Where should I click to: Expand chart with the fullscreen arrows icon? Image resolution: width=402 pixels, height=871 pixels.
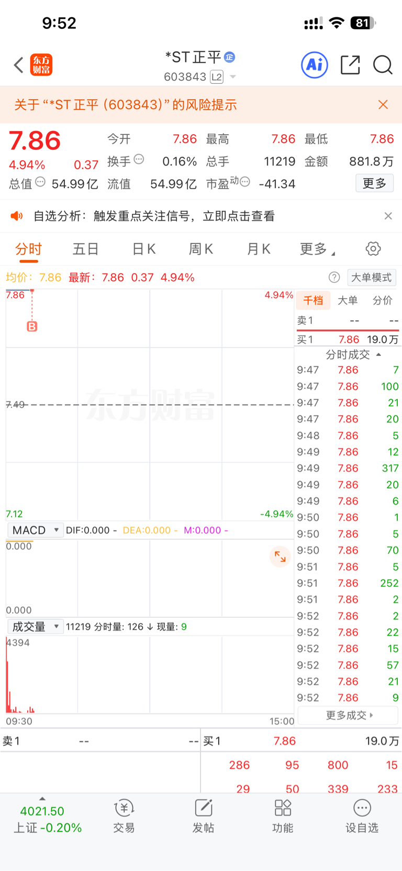tap(280, 556)
